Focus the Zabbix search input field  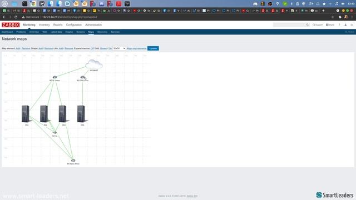click(x=289, y=24)
